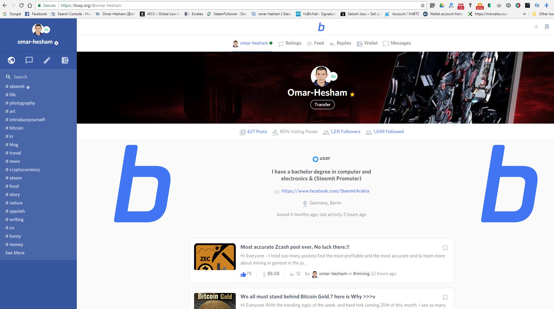Open the chat messages icon in sidebar
Image resolution: width=554 pixels, height=309 pixels.
tap(29, 60)
